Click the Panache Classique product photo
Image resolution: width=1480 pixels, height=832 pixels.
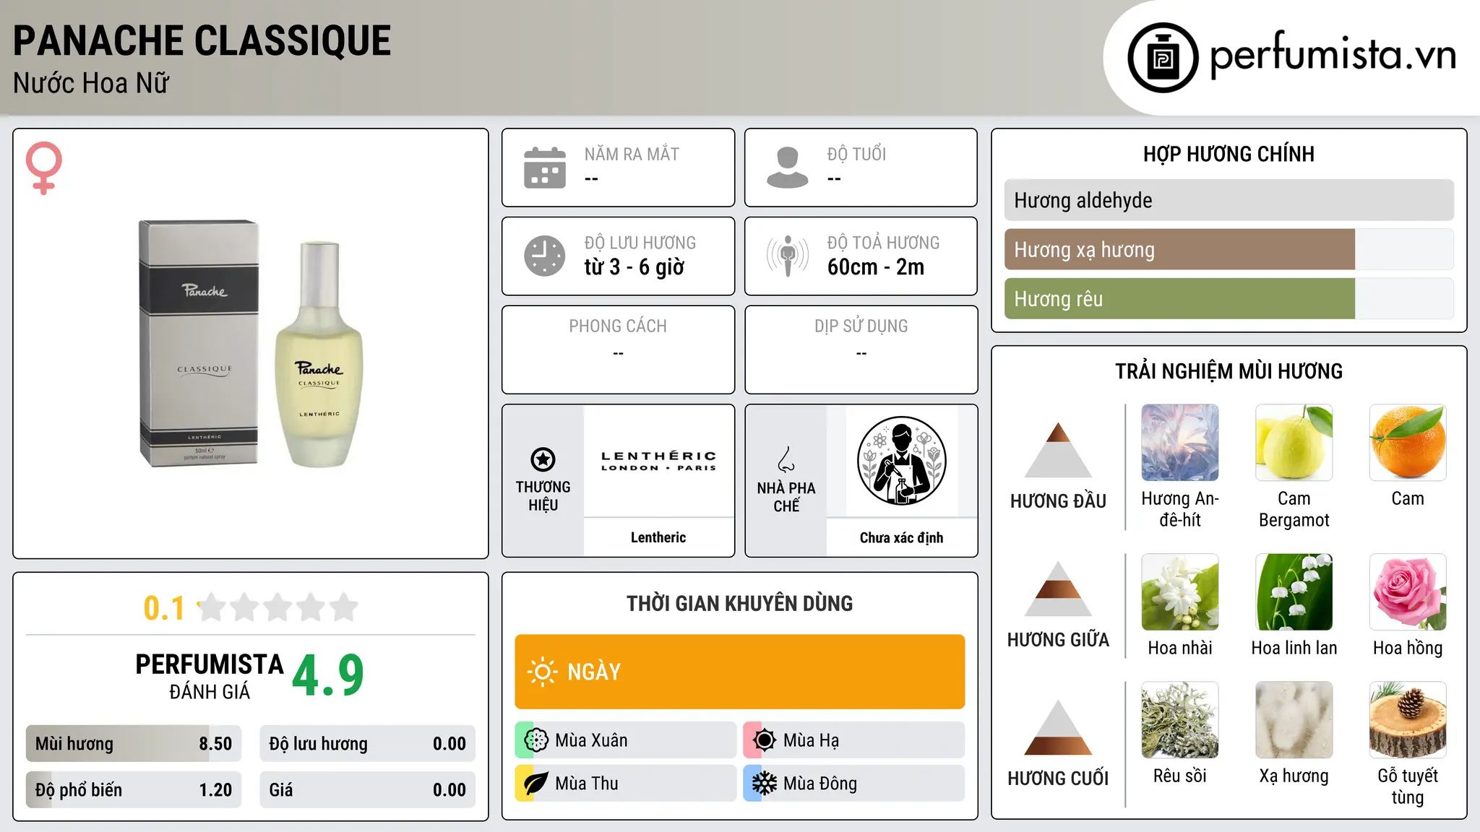(251, 344)
